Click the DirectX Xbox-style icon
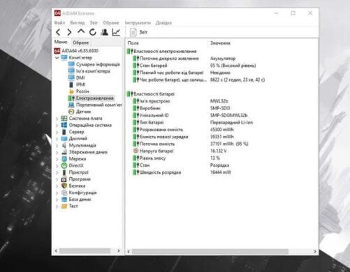This screenshot has height=272, width=350. click(64, 165)
